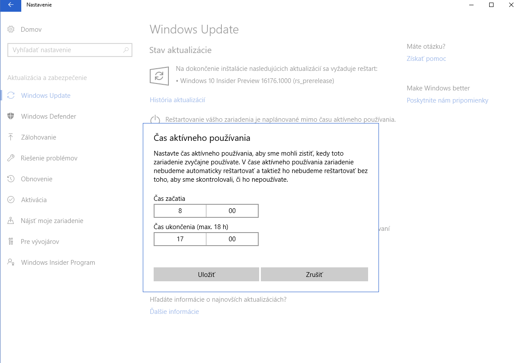Open start hour picker showing 8
The height and width of the screenshot is (363, 520).
(x=180, y=211)
